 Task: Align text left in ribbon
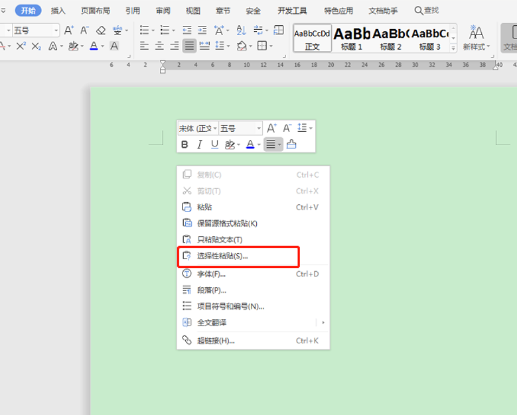144,46
